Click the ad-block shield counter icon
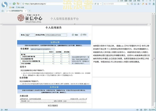Viewport: 156px width, 111px height. [146, 110]
